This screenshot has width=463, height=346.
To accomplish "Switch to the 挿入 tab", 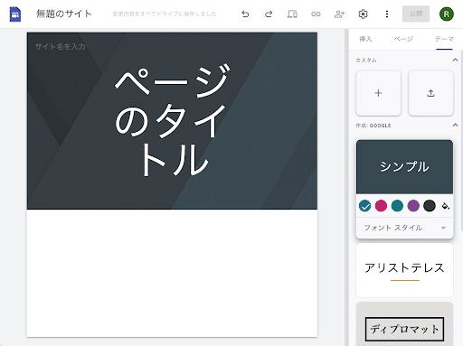I will [x=365, y=39].
